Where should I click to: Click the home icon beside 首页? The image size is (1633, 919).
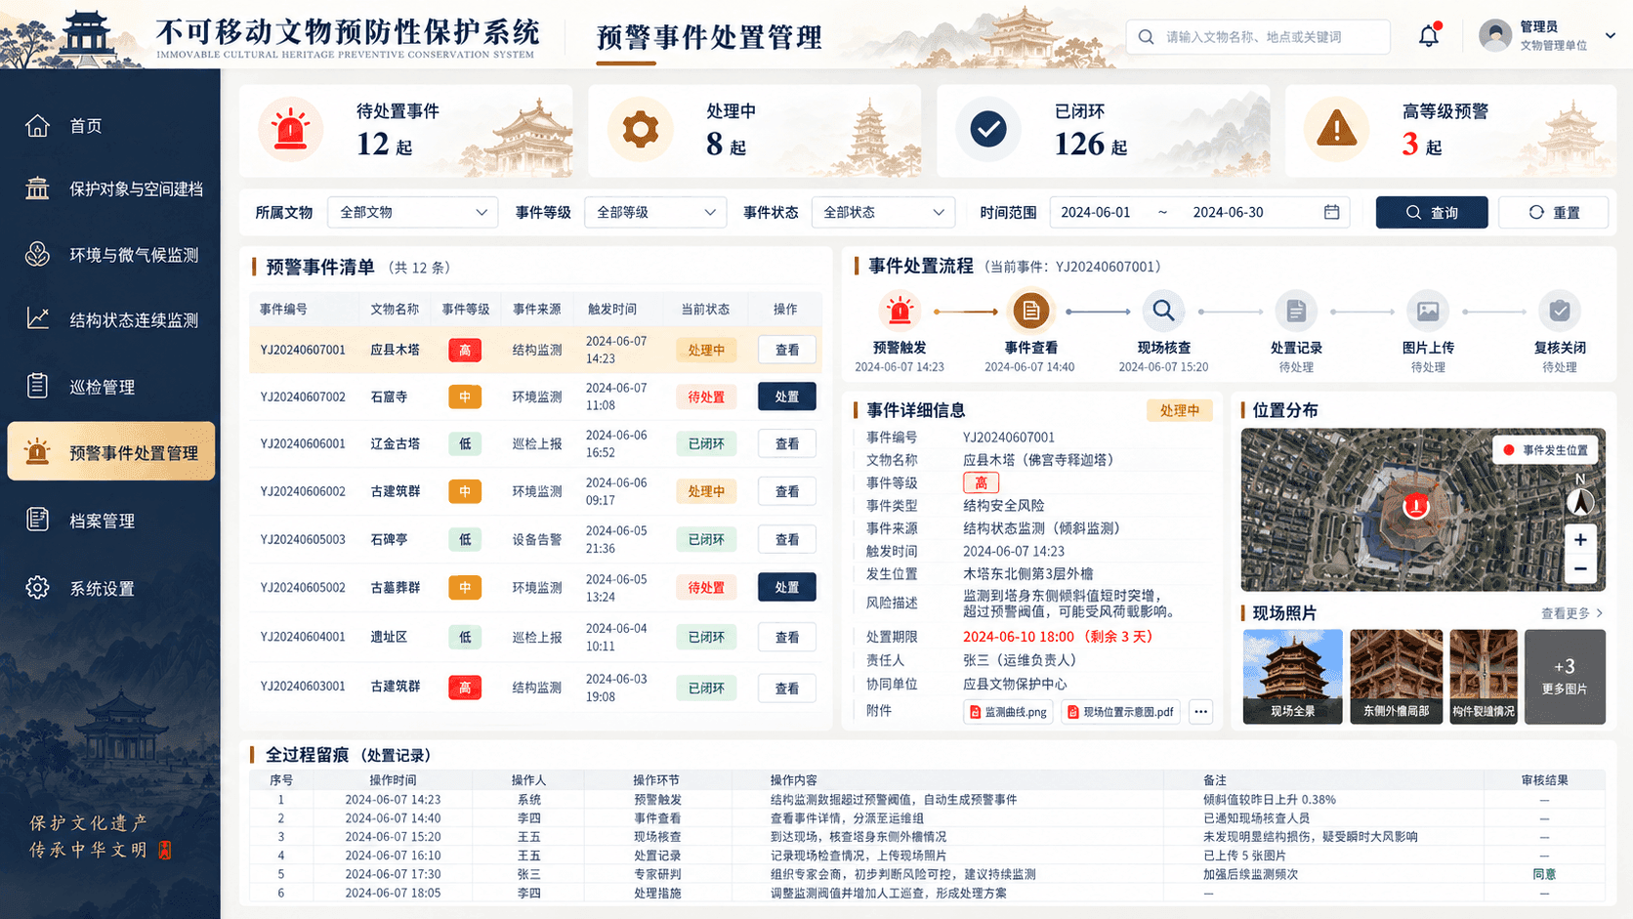37,126
